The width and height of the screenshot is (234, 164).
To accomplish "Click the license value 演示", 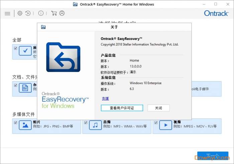I will coord(133,72).
